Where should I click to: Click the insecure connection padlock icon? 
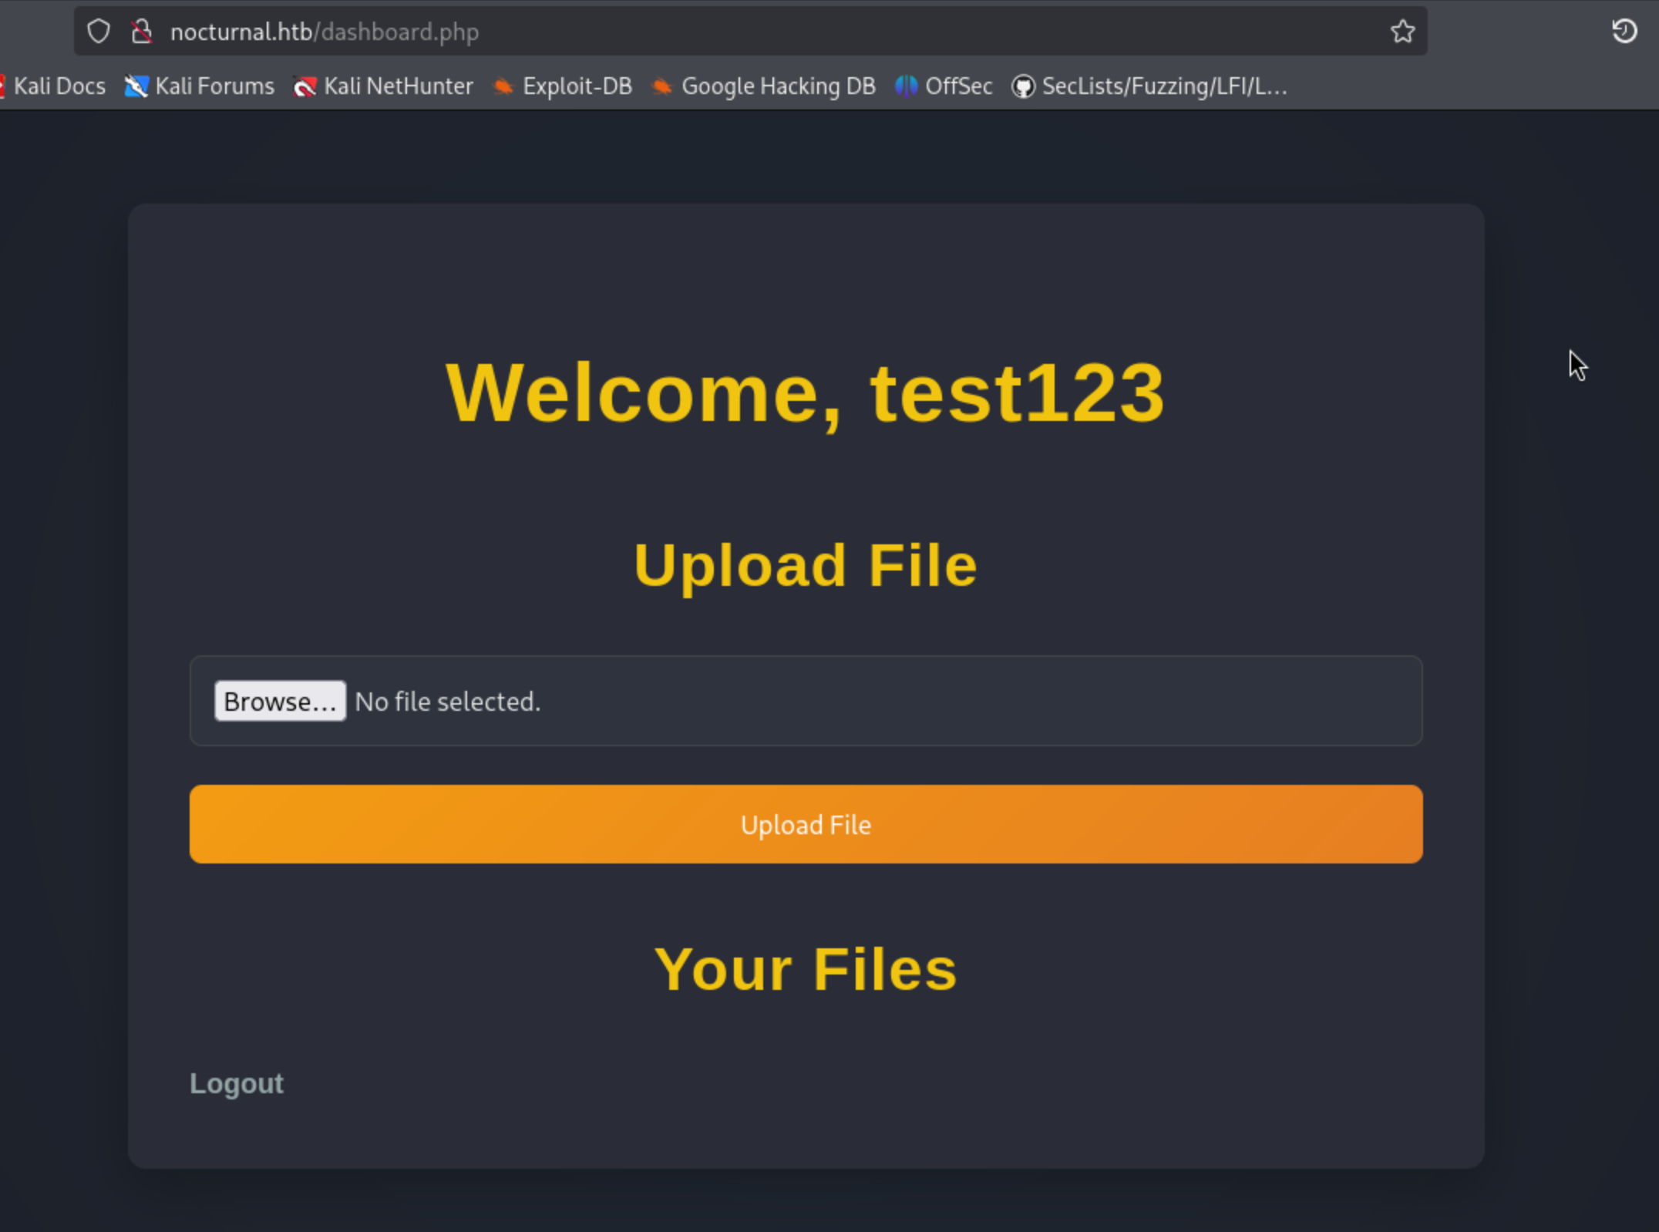141,32
